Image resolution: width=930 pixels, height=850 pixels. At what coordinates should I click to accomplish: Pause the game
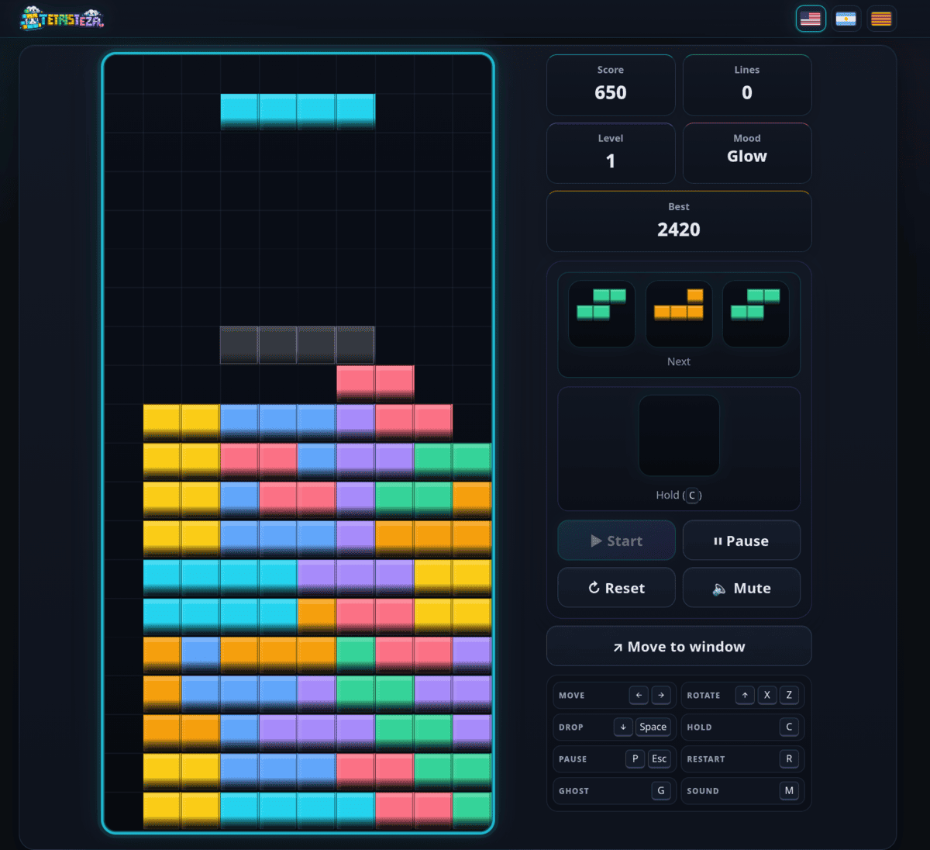[x=742, y=541]
